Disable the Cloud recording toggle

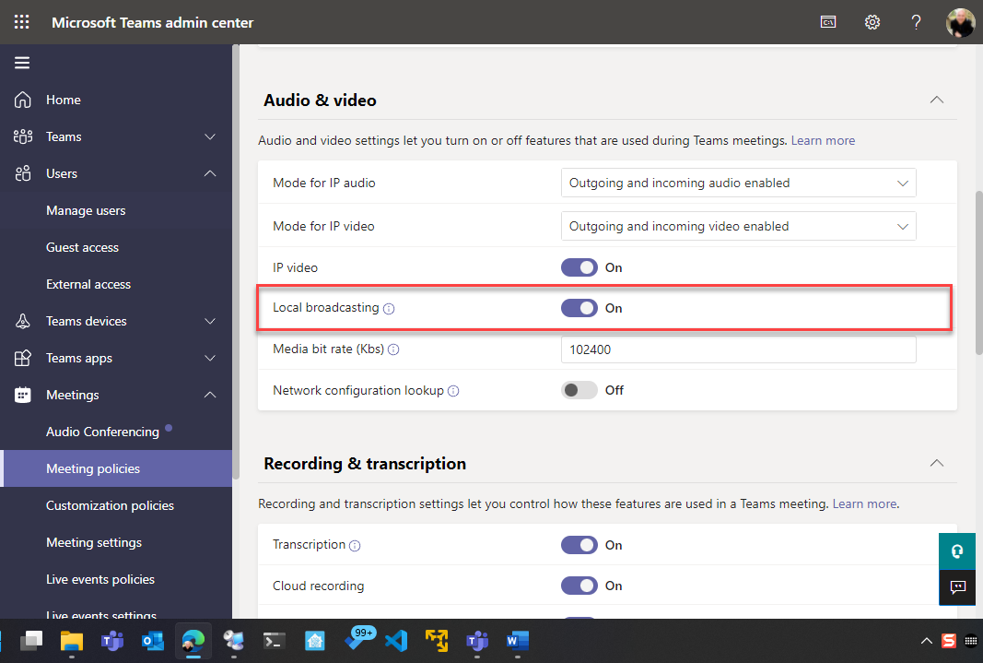[579, 586]
